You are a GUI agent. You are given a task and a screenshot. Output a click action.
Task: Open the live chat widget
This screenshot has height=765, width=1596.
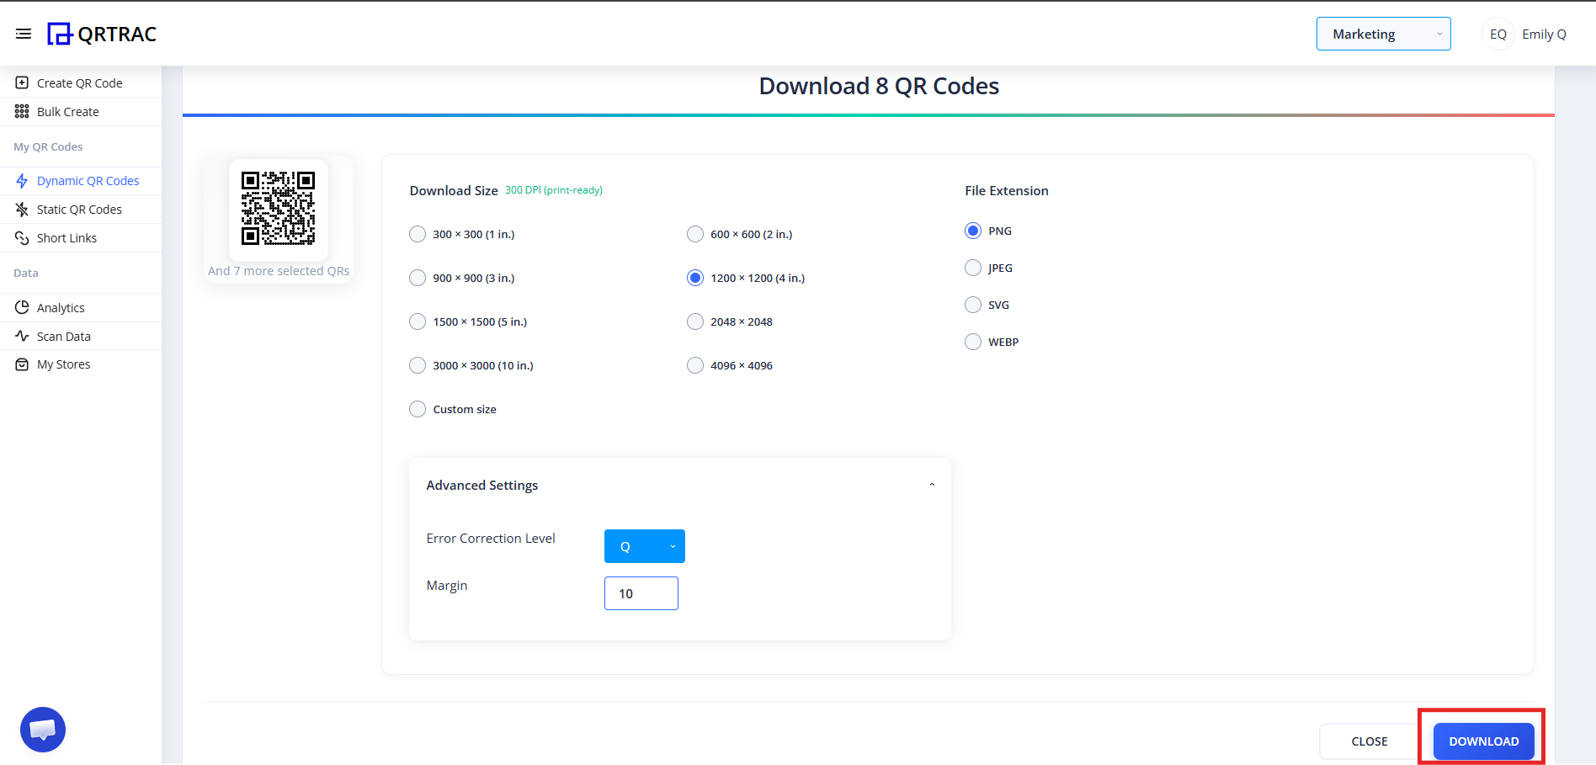tap(42, 729)
